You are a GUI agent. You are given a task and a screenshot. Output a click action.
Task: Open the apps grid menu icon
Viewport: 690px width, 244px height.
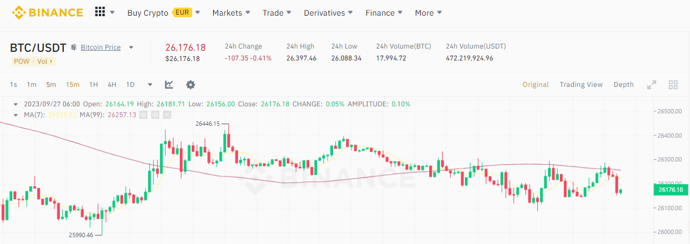pyautogui.click(x=100, y=12)
